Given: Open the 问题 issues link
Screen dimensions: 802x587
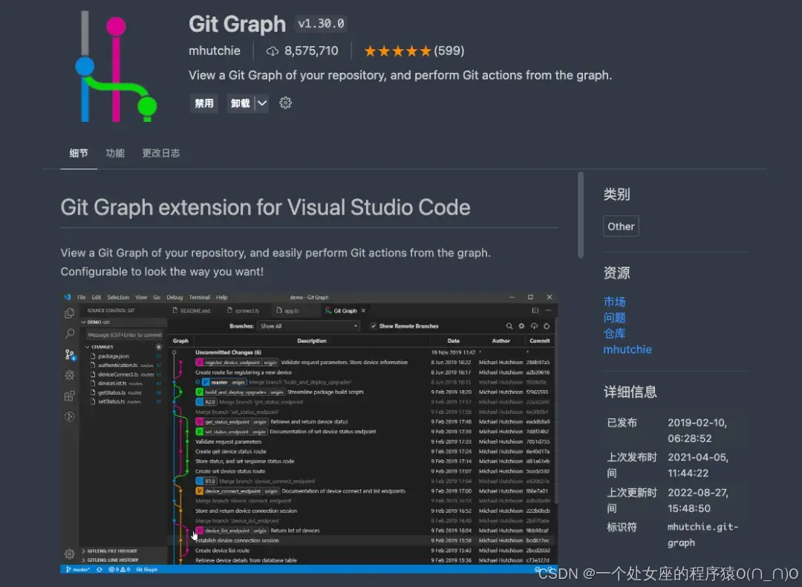Looking at the screenshot, I should [x=614, y=318].
